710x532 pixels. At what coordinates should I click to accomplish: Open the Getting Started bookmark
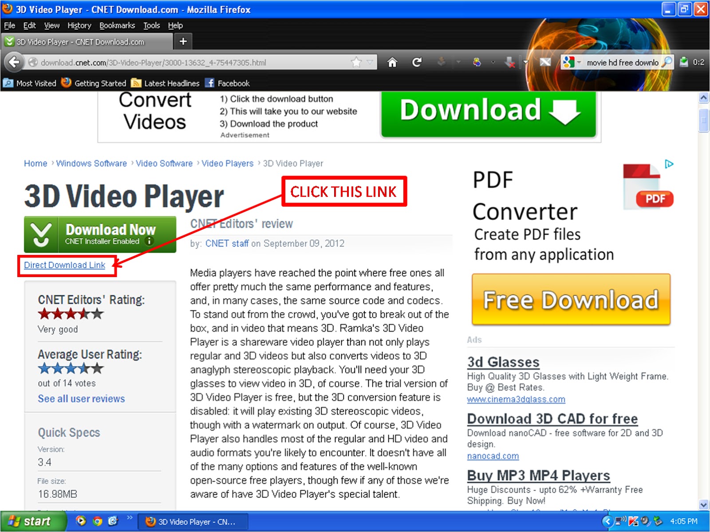(94, 83)
